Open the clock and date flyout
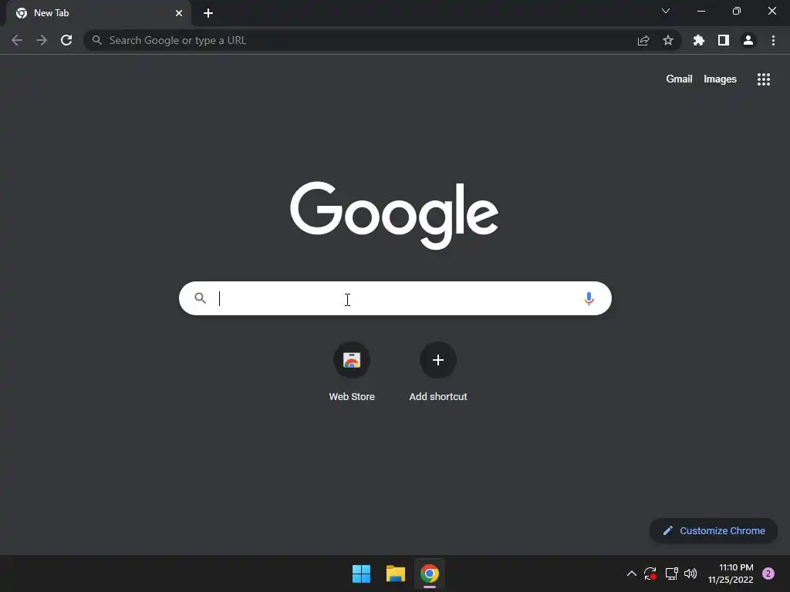The height and width of the screenshot is (592, 790). (731, 573)
